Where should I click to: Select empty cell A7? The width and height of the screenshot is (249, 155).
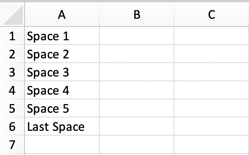tap(62, 144)
